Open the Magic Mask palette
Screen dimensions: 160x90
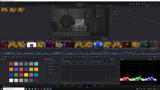pos(88,57)
